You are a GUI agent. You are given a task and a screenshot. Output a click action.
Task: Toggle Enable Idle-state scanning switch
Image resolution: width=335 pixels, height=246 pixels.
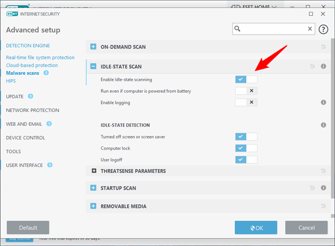246,80
